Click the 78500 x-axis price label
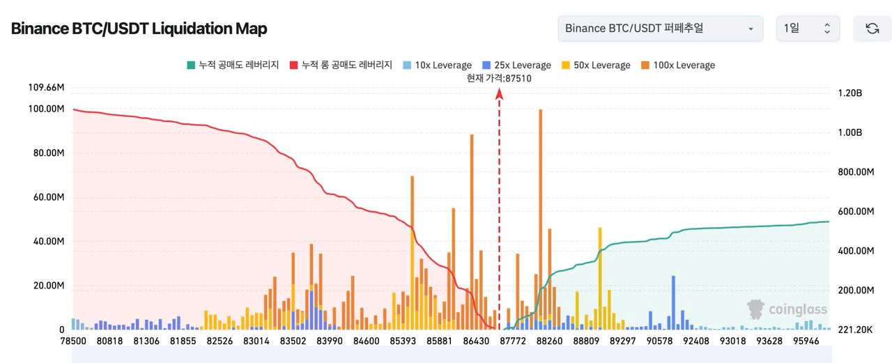Viewport: 892px width, 363px height. tap(72, 341)
